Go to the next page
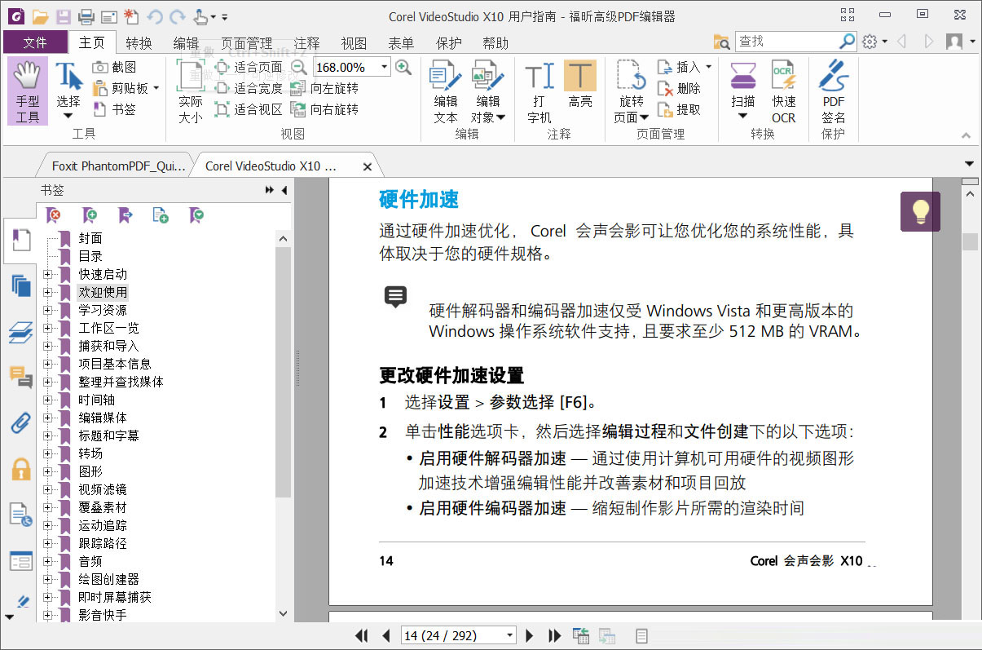Image resolution: width=982 pixels, height=650 pixels. [x=530, y=635]
